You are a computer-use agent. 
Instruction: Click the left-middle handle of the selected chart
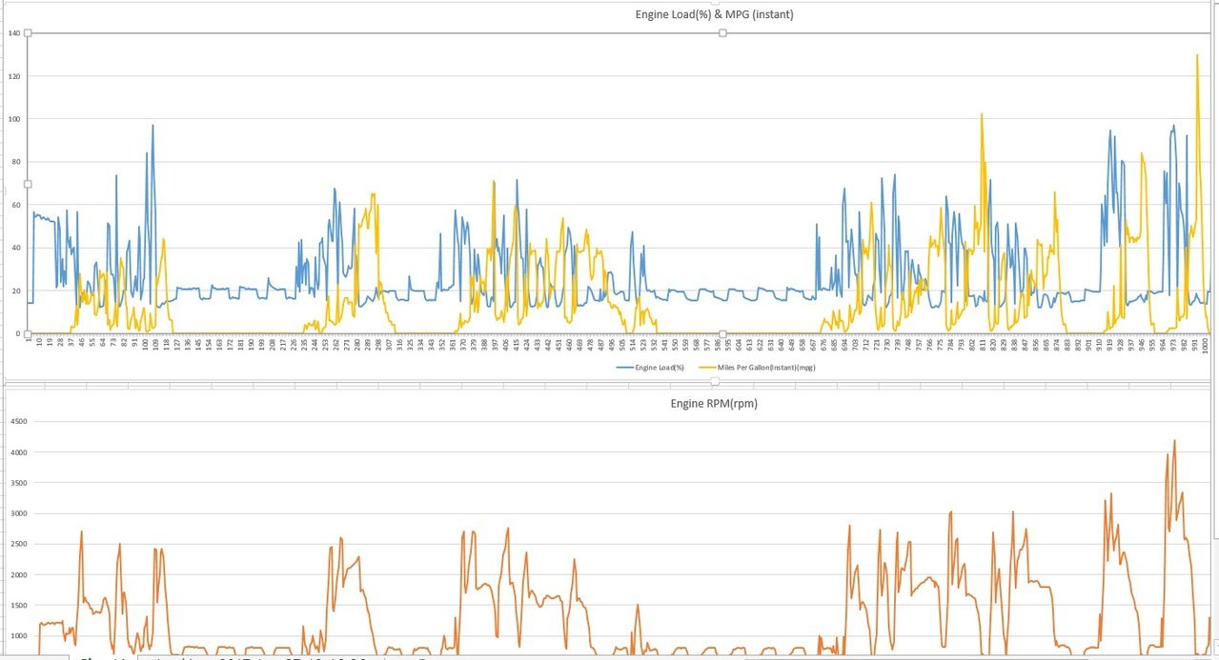click(x=28, y=184)
